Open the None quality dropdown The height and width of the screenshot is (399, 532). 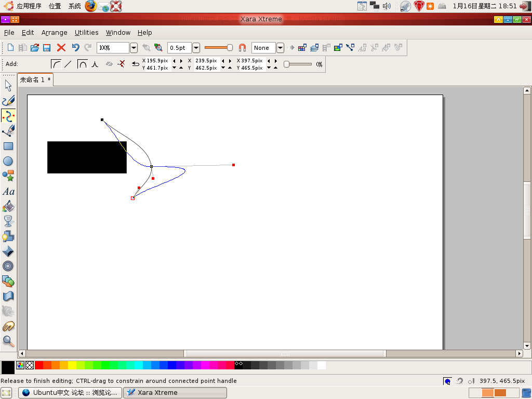pos(280,48)
